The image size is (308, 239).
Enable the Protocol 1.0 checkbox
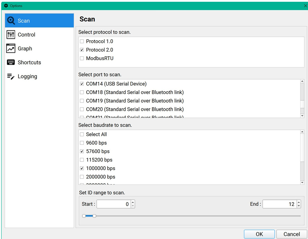pyautogui.click(x=82, y=42)
